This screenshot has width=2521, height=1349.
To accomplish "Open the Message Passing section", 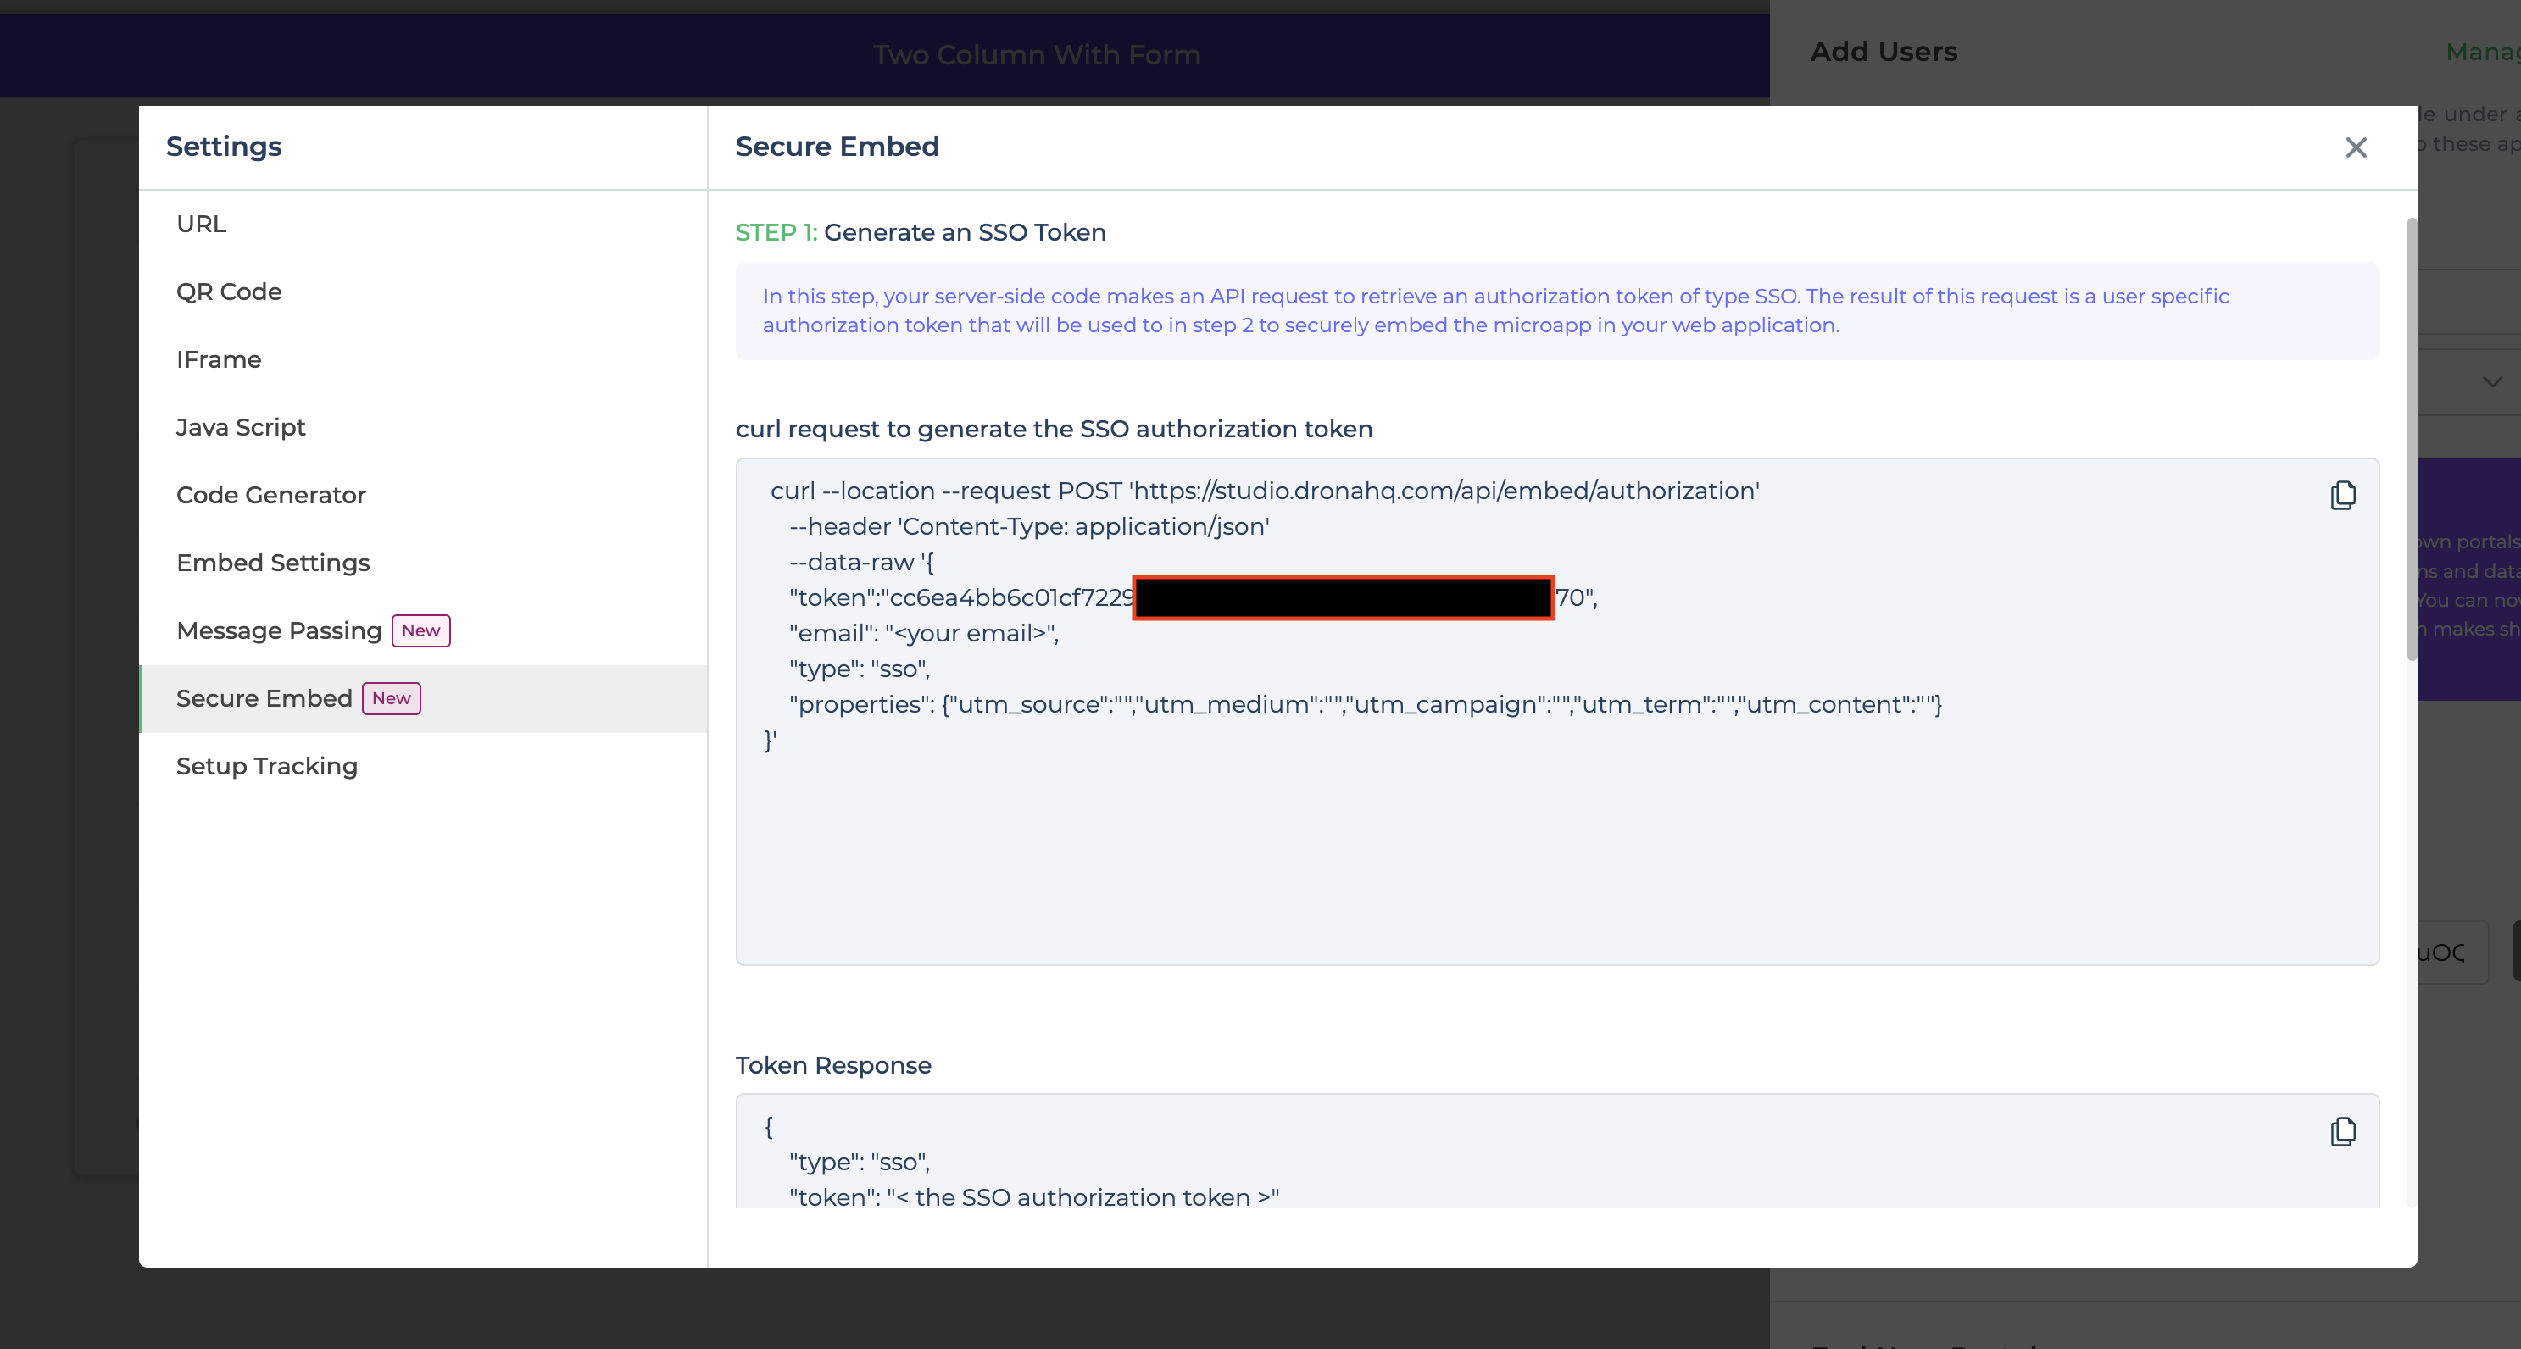I will [x=424, y=631].
